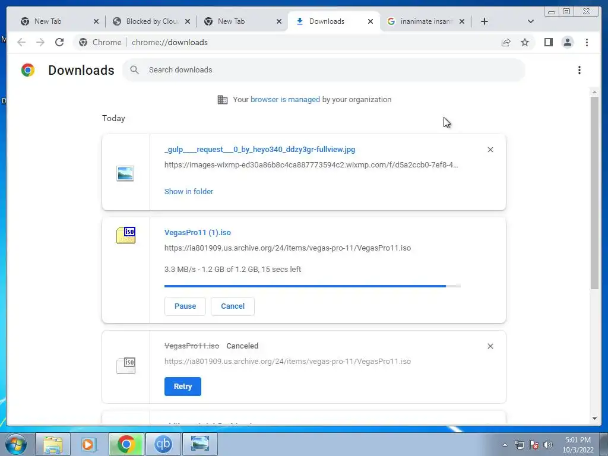Close the Blocked by Cloud tab
Viewport: 608px width, 456px height.
tap(187, 21)
